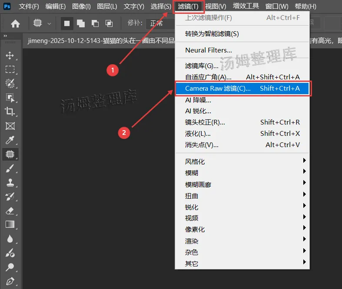Screen dimensions: 342x289
Task: Open the 图层(L) menu
Action: click(x=107, y=7)
